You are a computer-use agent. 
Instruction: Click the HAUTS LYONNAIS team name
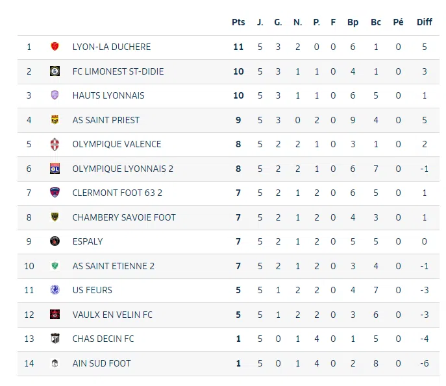click(108, 95)
